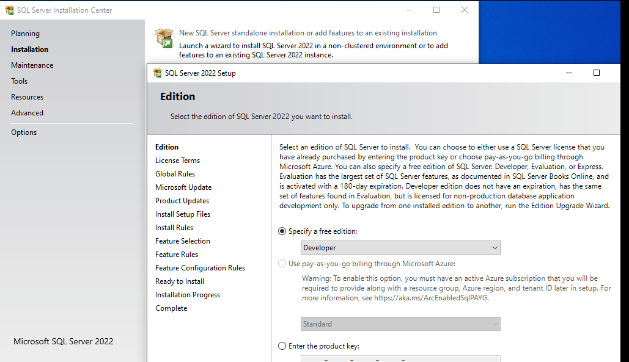This screenshot has height=362, width=629.
Task: Select the Global Rules step
Action: (x=175, y=174)
